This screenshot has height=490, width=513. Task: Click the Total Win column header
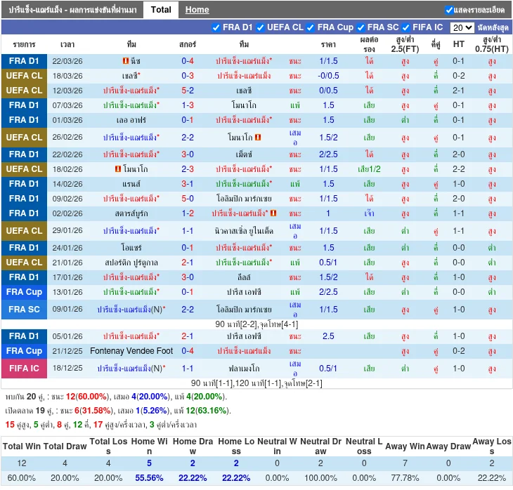click(22, 446)
